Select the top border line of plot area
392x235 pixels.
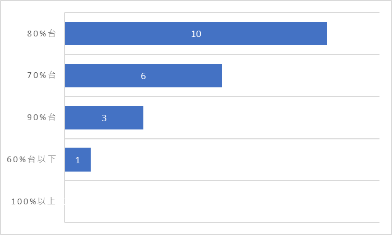click(222, 12)
